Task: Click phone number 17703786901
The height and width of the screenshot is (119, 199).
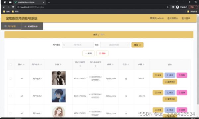Action: (80, 113)
